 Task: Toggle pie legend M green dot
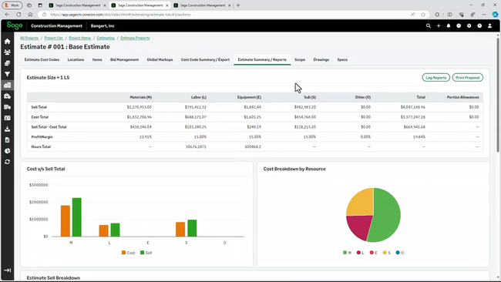[345, 253]
